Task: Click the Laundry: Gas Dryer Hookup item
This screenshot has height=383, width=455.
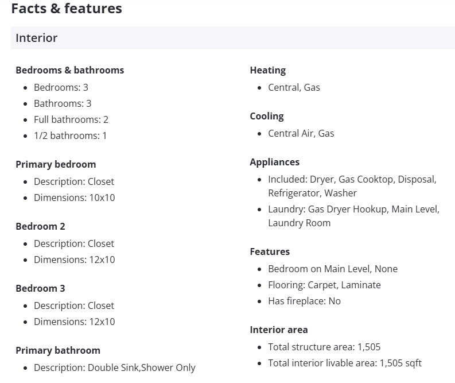Action: pyautogui.click(x=353, y=215)
